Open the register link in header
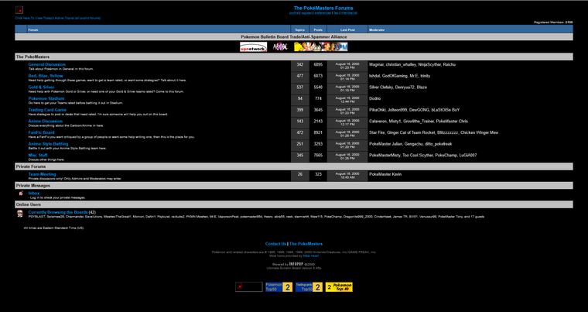 coord(306,12)
